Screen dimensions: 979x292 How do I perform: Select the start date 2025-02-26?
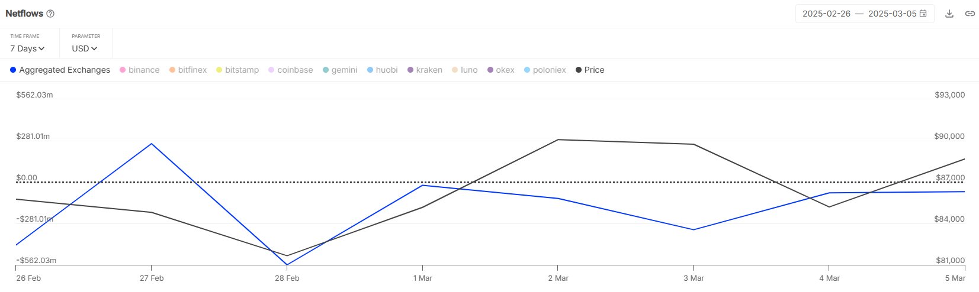point(826,14)
